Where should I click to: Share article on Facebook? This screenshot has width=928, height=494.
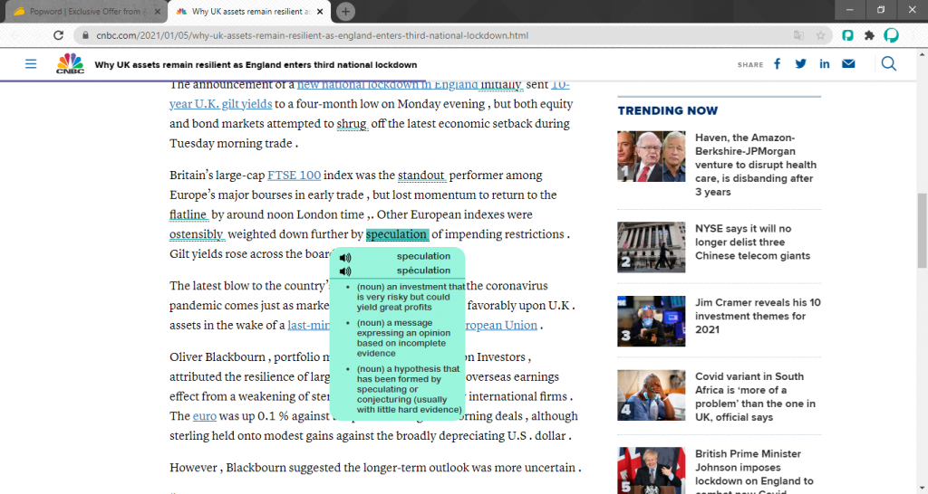pyautogui.click(x=777, y=64)
